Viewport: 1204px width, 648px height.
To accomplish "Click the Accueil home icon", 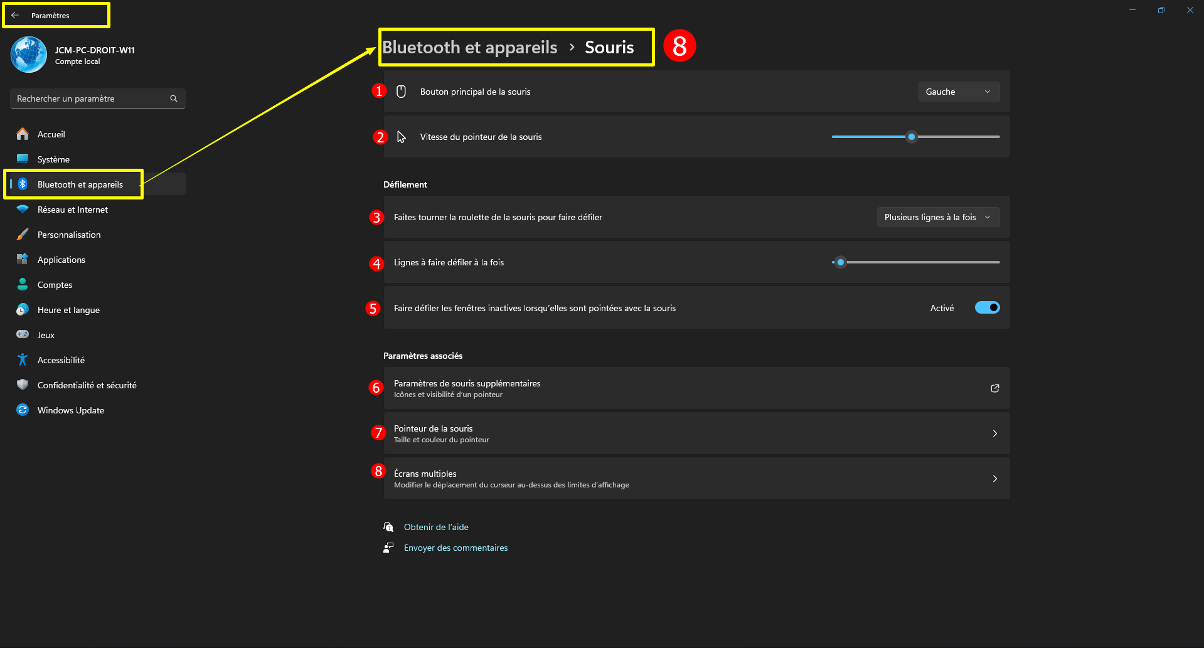I will (23, 134).
